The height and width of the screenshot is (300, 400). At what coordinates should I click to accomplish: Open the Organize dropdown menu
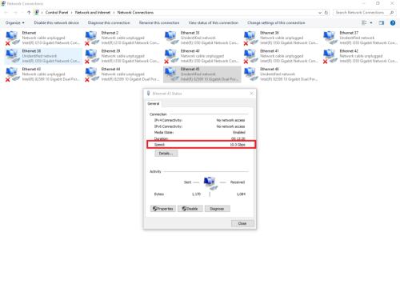click(14, 23)
